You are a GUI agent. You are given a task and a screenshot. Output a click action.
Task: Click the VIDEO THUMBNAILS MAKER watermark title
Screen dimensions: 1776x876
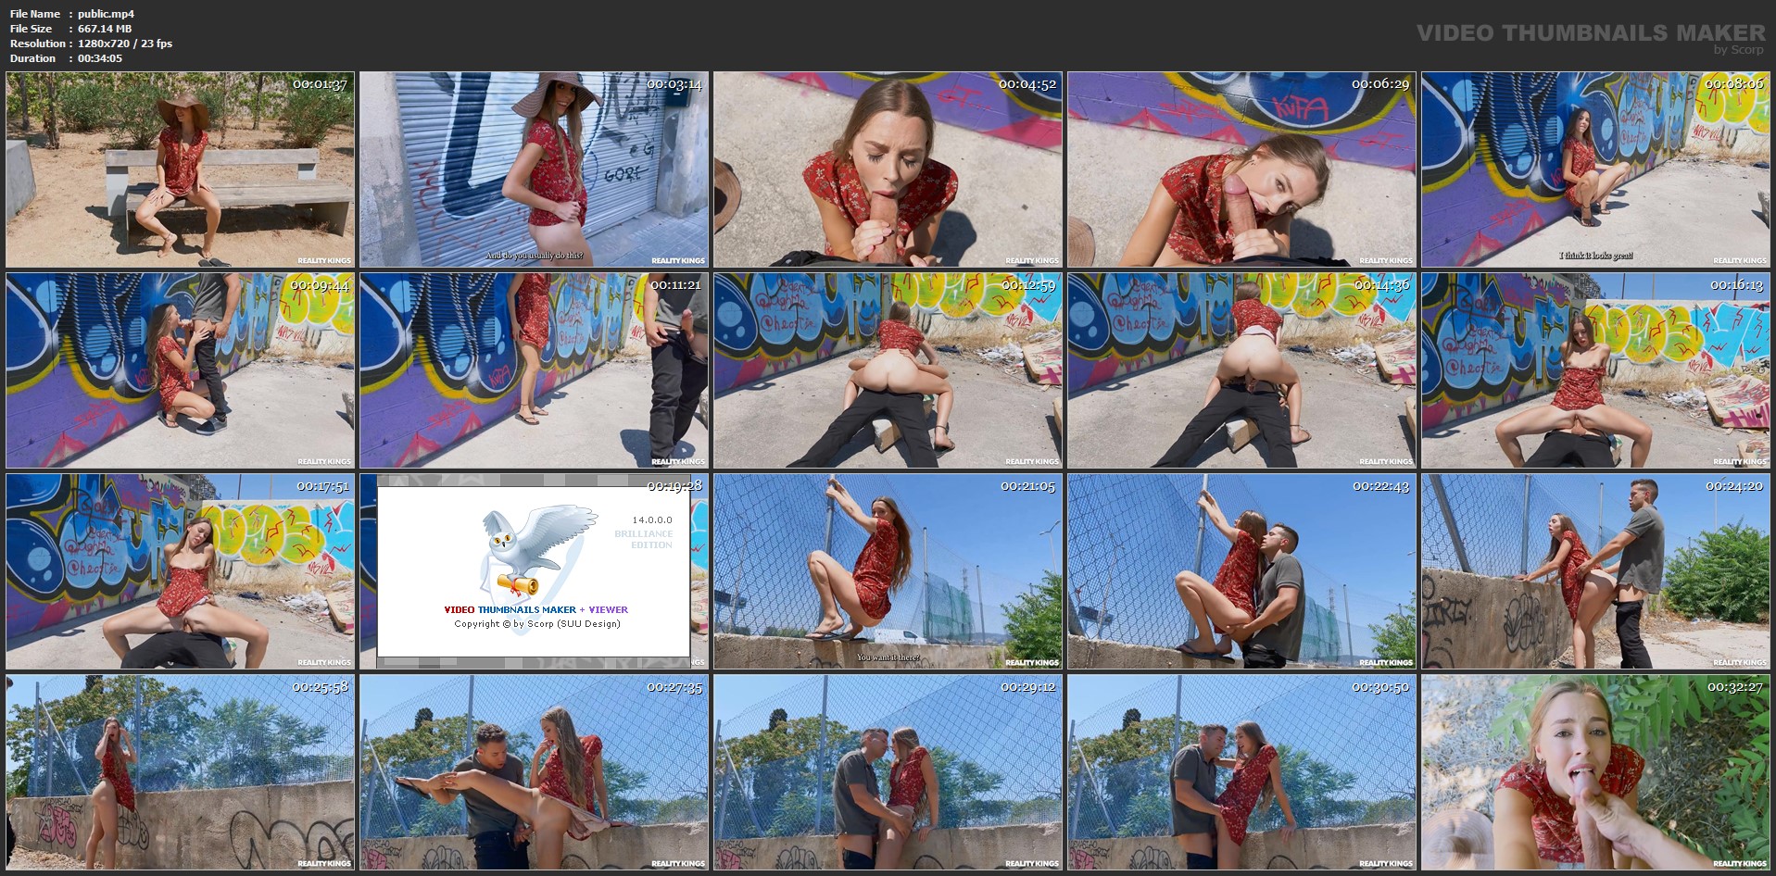tap(1591, 32)
